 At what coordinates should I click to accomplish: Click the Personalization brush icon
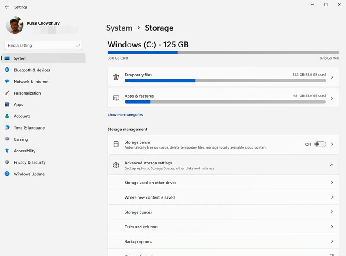click(7, 93)
